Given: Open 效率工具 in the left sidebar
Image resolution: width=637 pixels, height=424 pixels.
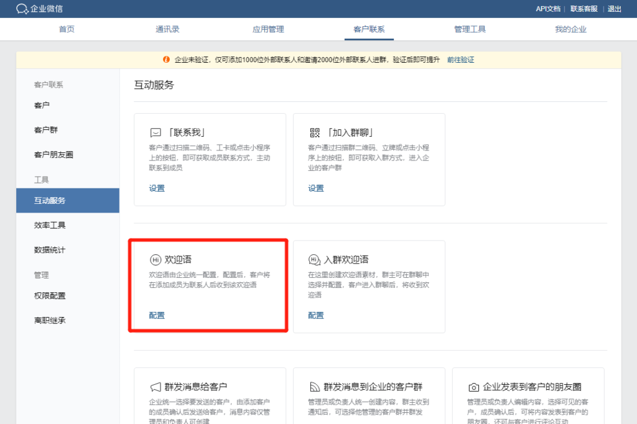Looking at the screenshot, I should point(50,225).
